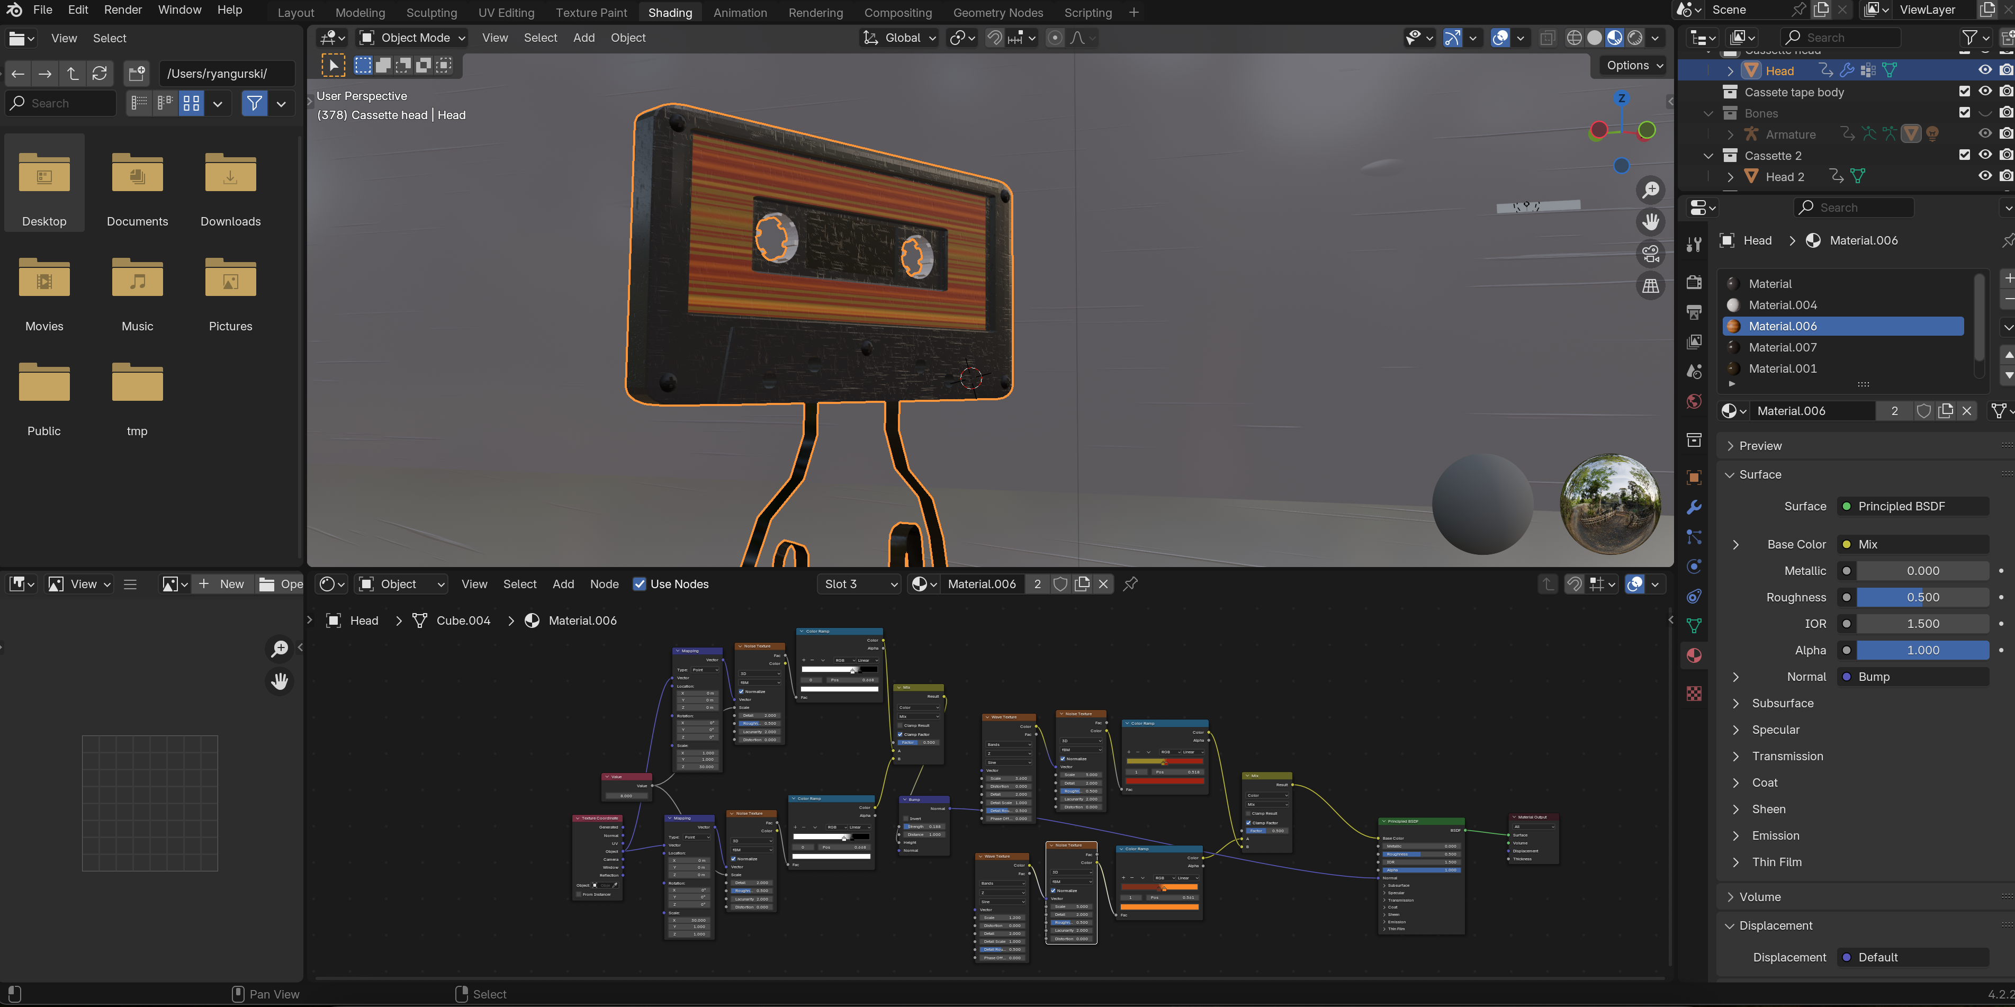Open the Render Properties tab

pyautogui.click(x=1694, y=282)
